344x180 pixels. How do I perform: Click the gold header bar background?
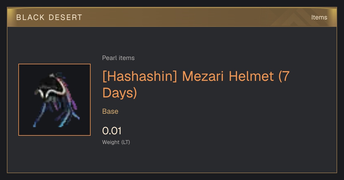pyautogui.click(x=172, y=17)
